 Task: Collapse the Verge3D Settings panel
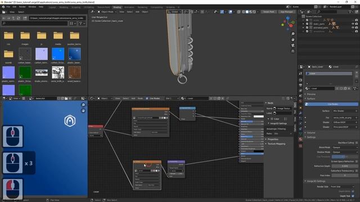click(x=316, y=181)
